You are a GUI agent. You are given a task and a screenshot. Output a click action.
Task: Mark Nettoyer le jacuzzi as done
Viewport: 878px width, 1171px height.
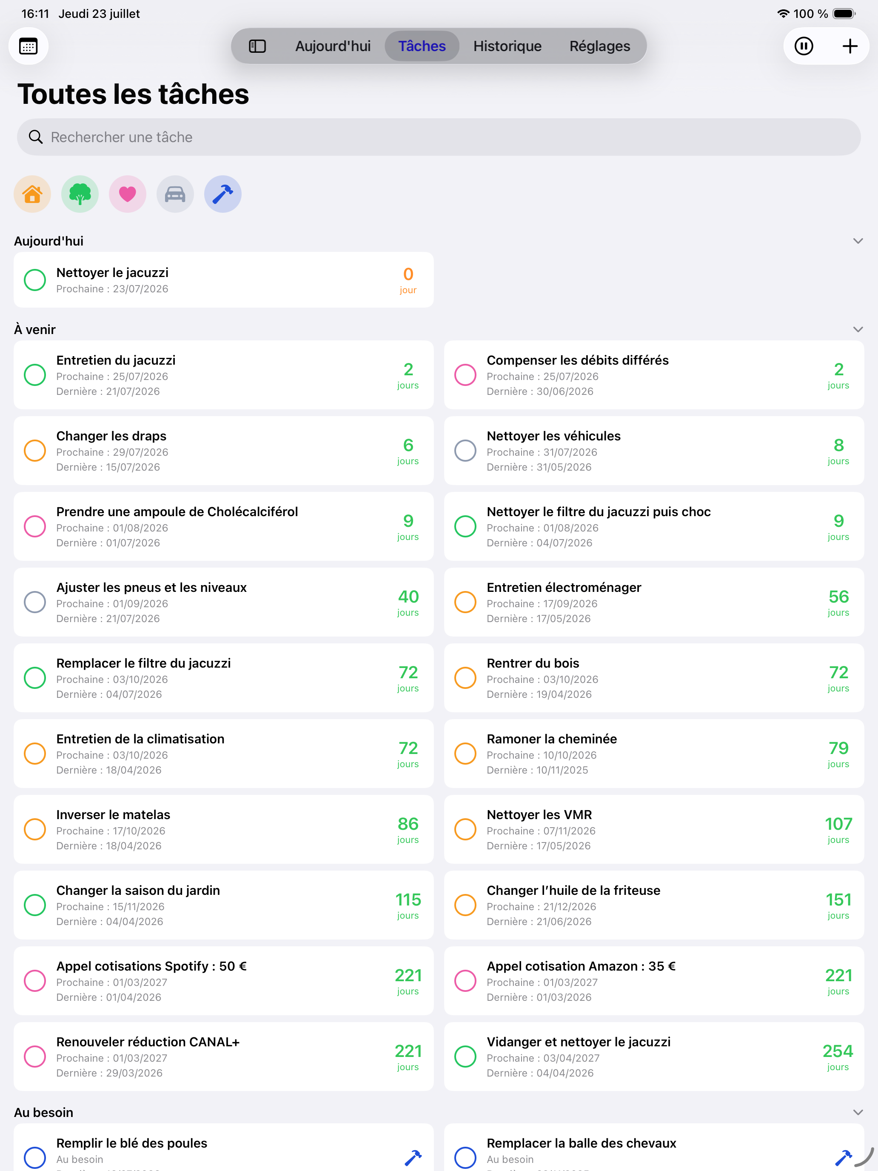click(35, 280)
